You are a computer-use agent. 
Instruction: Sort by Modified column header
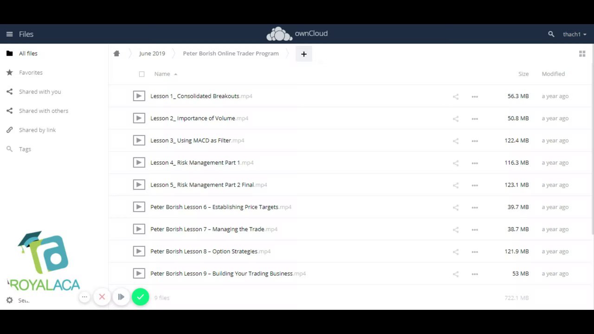[x=553, y=74]
